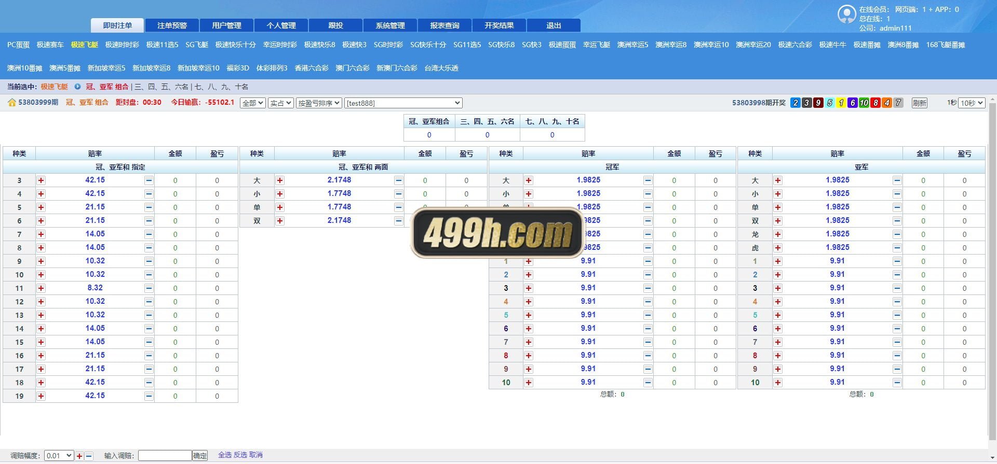Click plus for 亚军 number 5
The width and height of the screenshot is (997, 464).
tap(778, 315)
